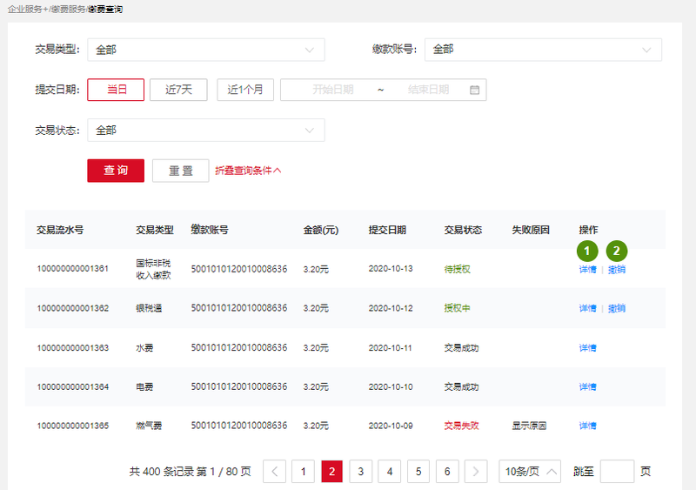
Task: Click serial number 100000000001364
Action: click(x=73, y=387)
